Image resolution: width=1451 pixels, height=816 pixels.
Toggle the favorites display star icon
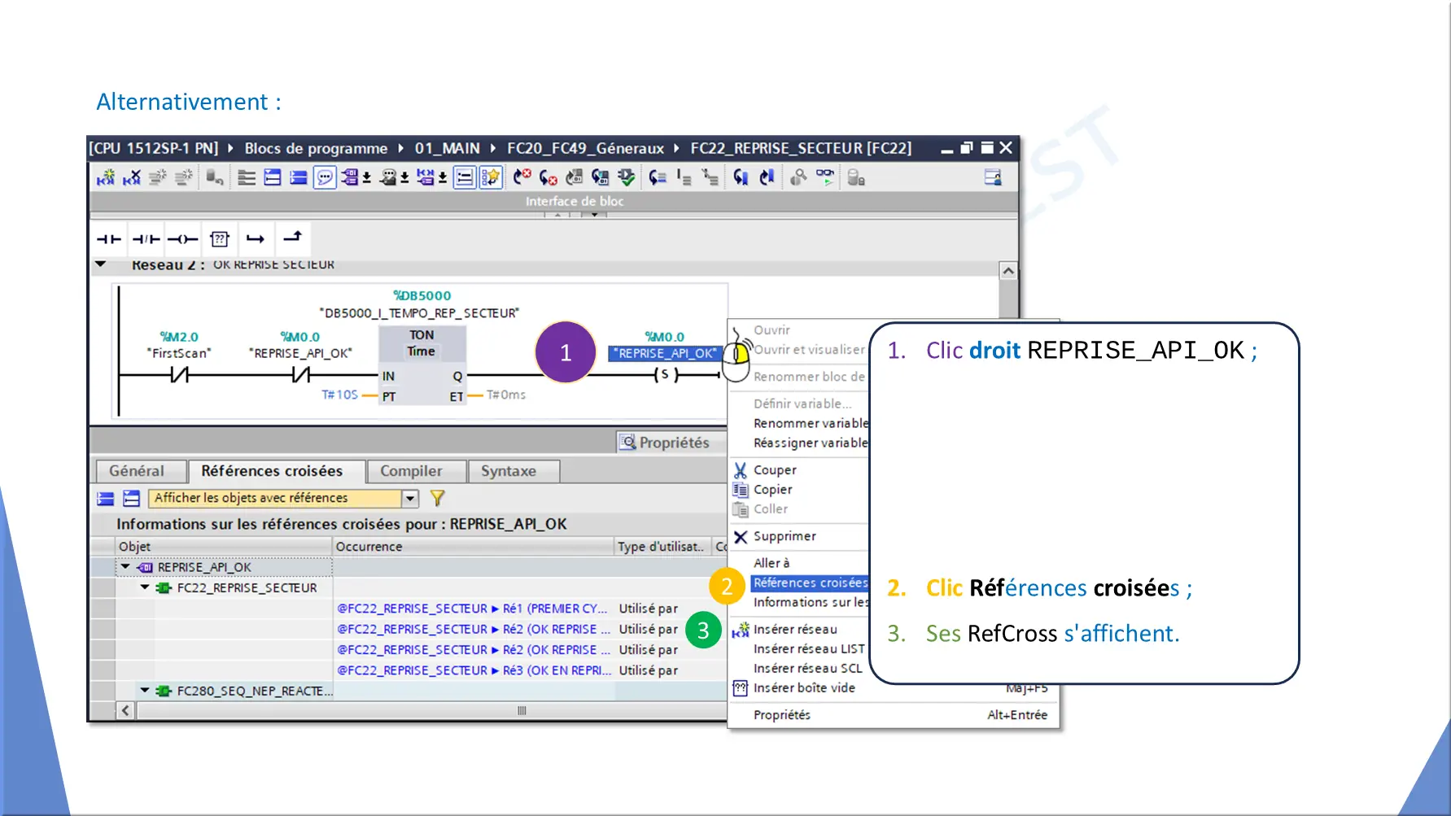click(x=490, y=177)
